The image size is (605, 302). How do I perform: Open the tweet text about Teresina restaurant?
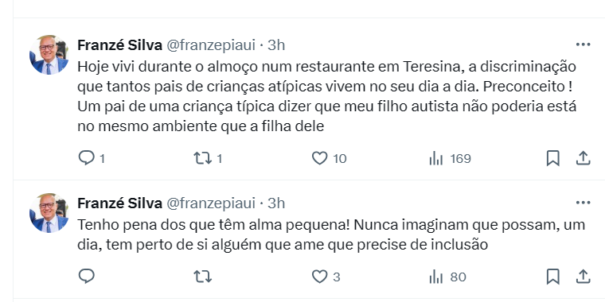pyautogui.click(x=327, y=96)
